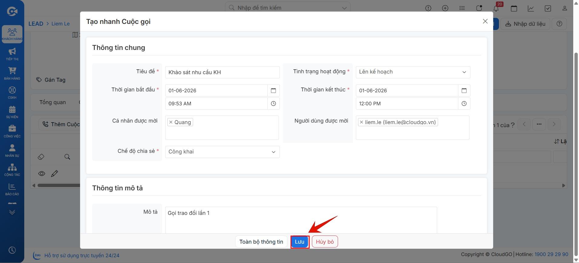Click the LEAD breadcrumb link
Viewport: 579px width, 263px height.
(36, 24)
